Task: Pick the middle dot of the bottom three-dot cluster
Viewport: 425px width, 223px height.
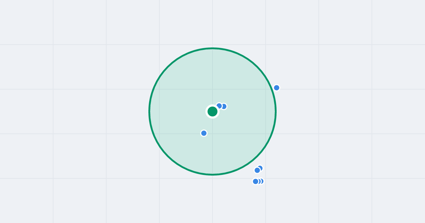Action: click(x=259, y=181)
